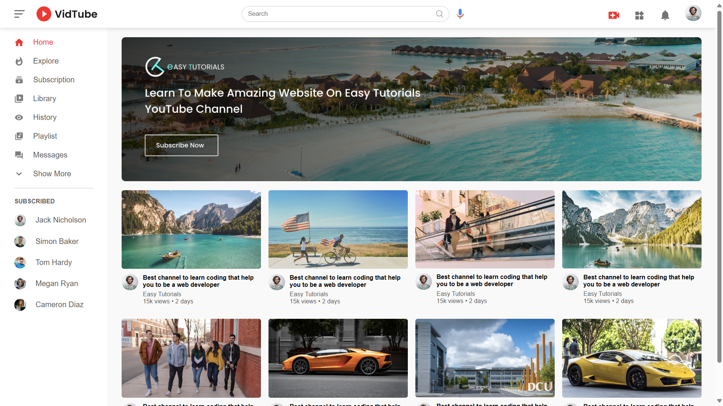Open Messages from the sidebar
The height and width of the screenshot is (406, 723).
50,155
